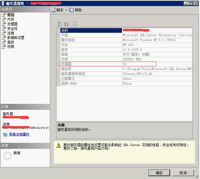Select the 版本 property row
This screenshot has width=200, height=179.
[x=126, y=50]
